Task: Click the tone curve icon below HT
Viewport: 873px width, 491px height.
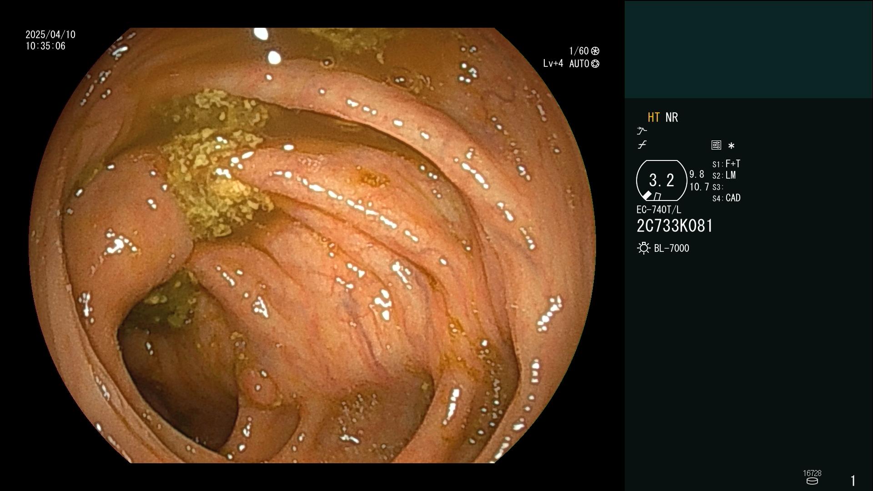Action: coord(642,145)
